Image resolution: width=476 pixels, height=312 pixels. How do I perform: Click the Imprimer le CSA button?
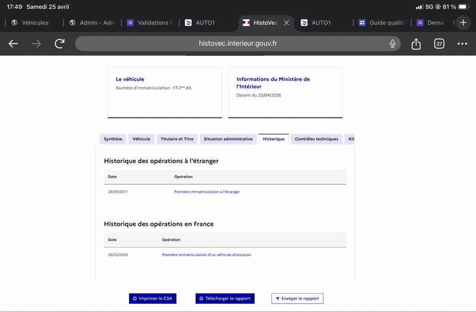tap(152, 298)
